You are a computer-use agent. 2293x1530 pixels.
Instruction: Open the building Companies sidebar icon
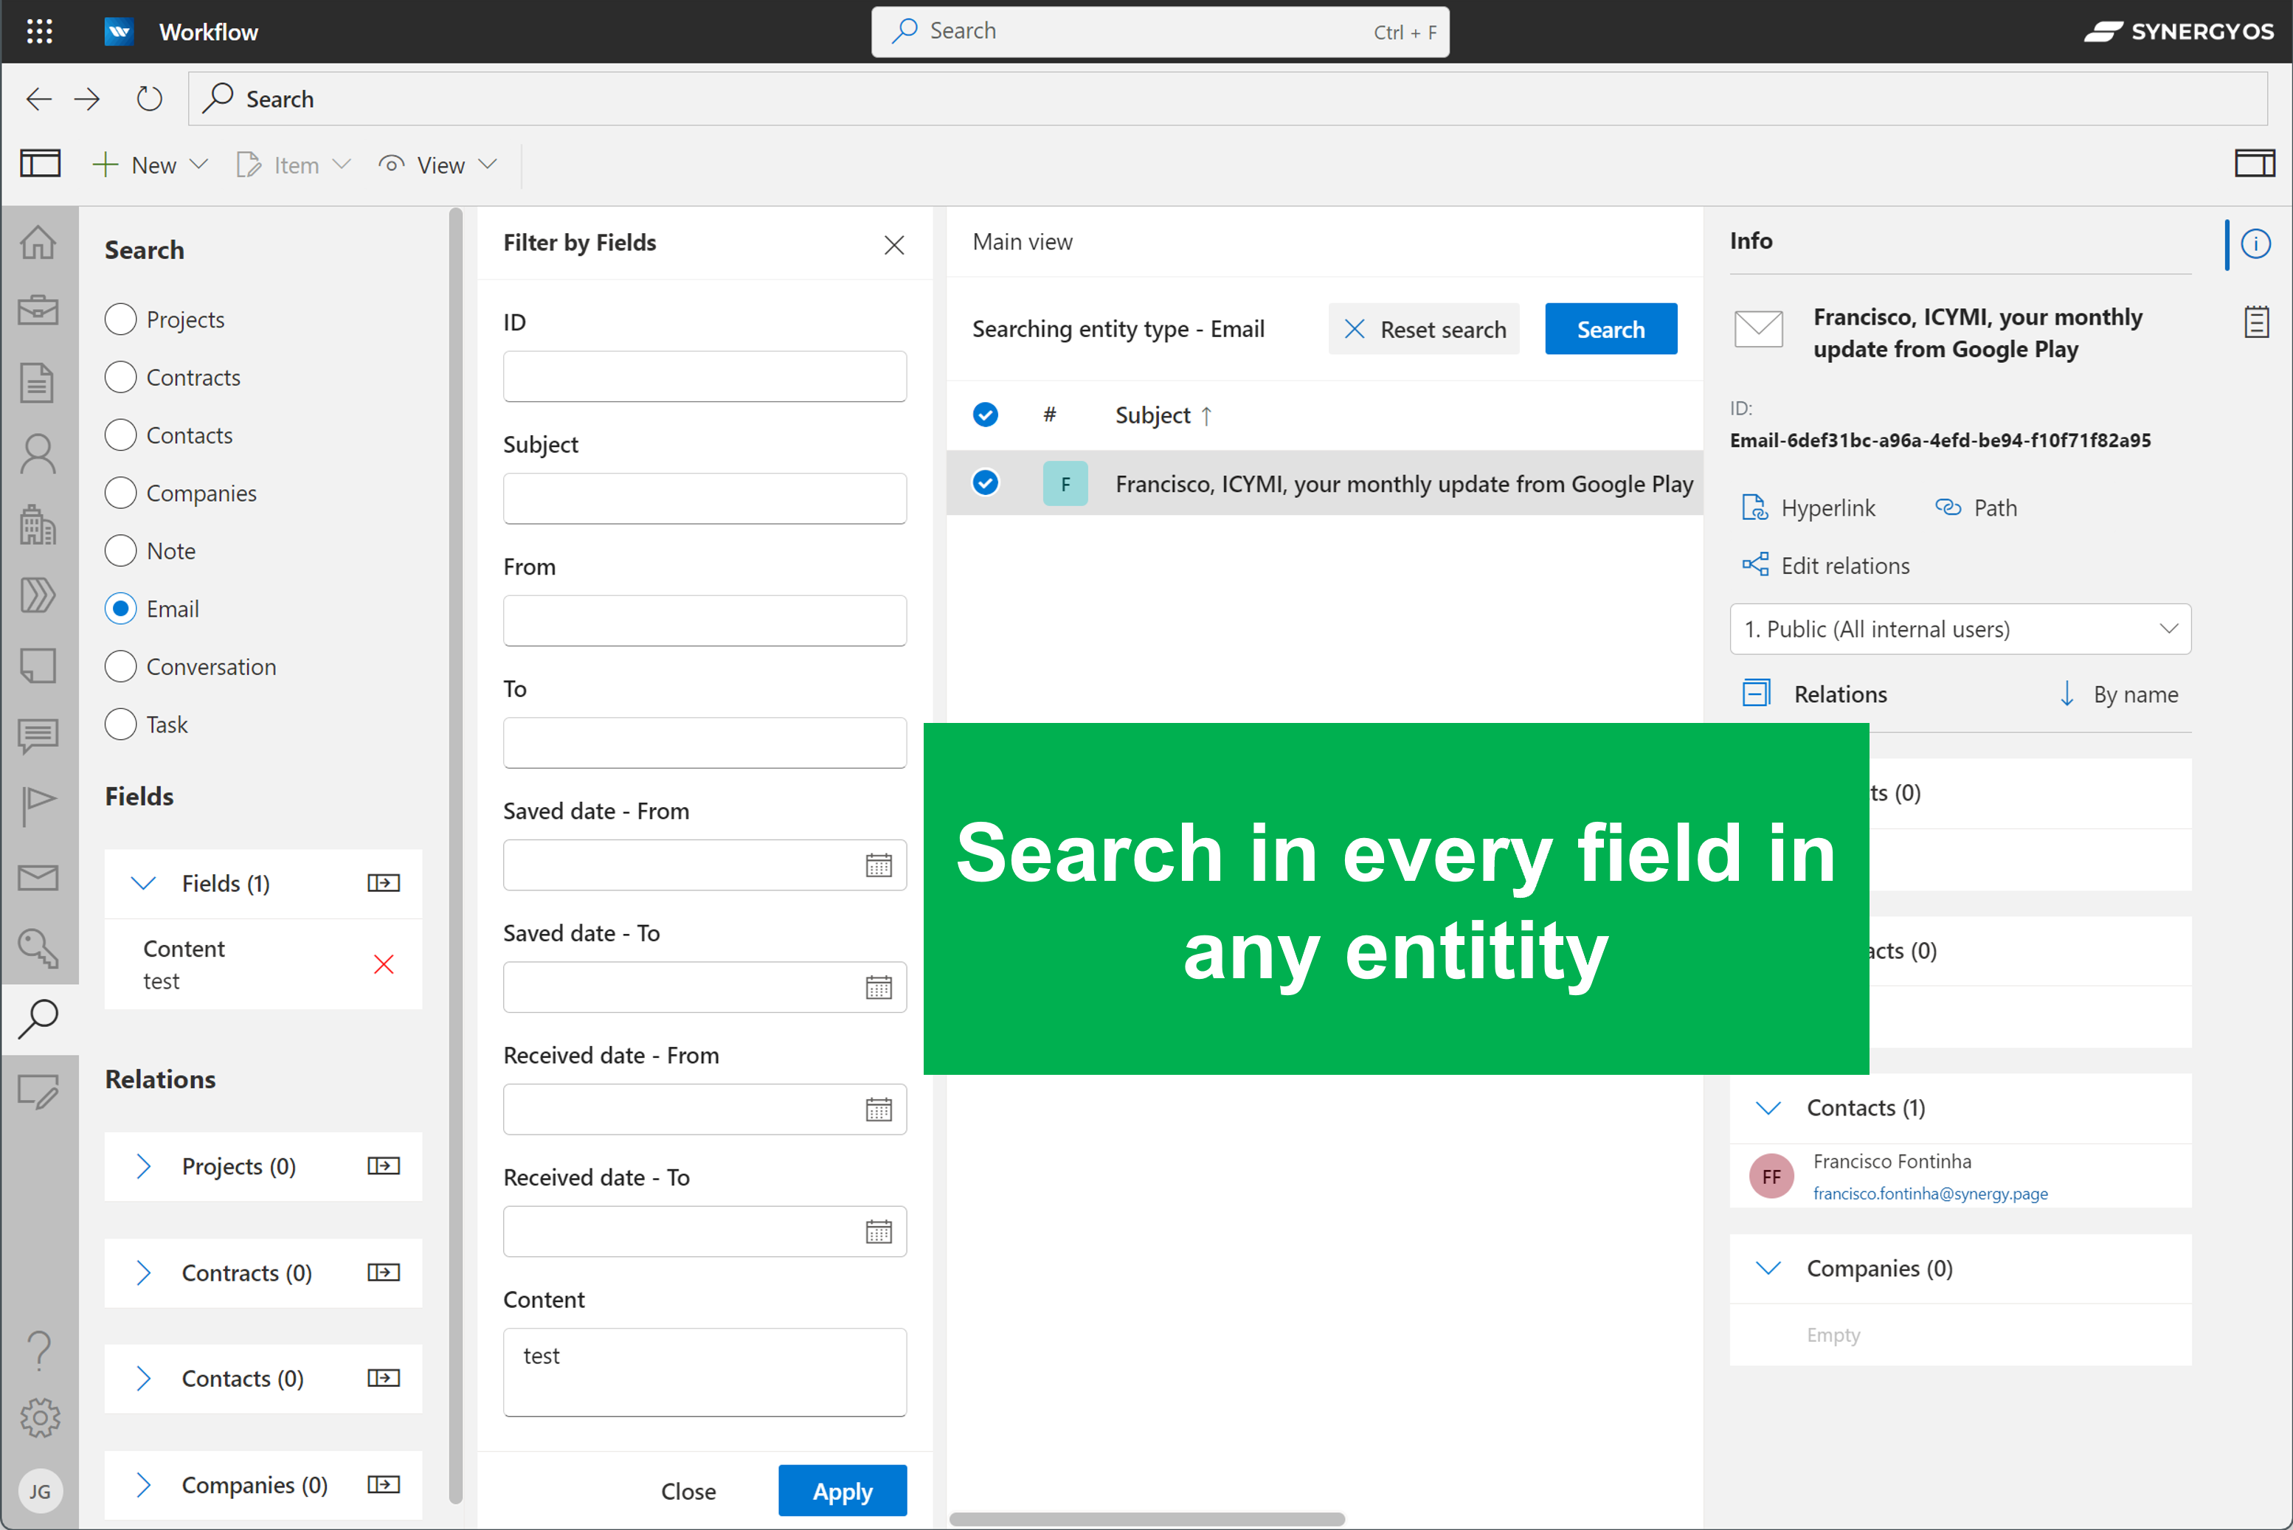39,525
